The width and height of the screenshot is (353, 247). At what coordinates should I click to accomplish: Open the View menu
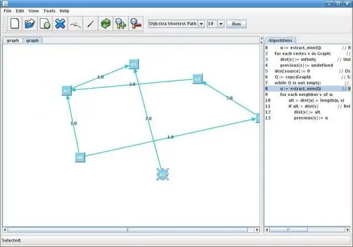click(34, 11)
